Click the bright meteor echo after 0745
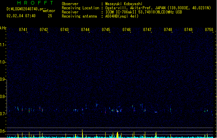The width and height of the screenshot is (217, 138). 118,111
